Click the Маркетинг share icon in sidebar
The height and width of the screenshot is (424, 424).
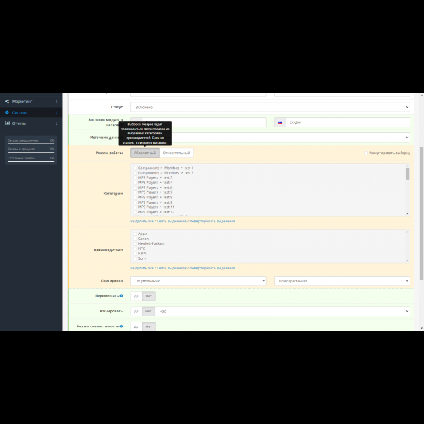coord(7,102)
